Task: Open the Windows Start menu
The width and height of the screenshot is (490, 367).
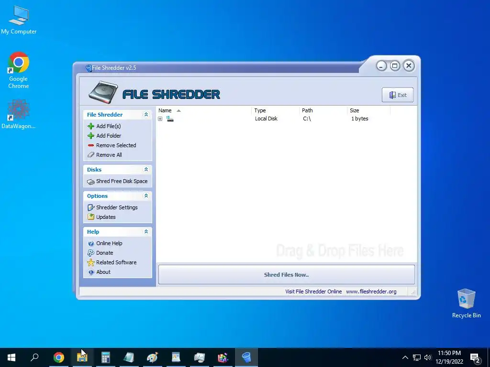Action: point(11,357)
